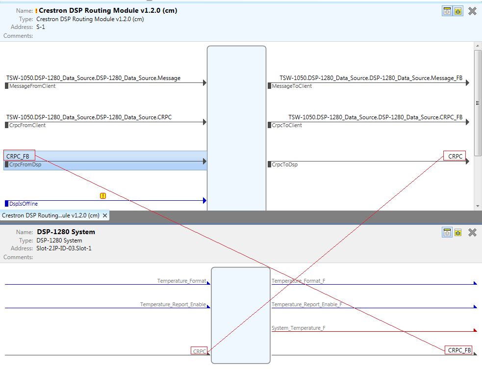This screenshot has width=482, height=375.
Task: Click the DSP-1280 System symbol block
Action: pos(241,315)
